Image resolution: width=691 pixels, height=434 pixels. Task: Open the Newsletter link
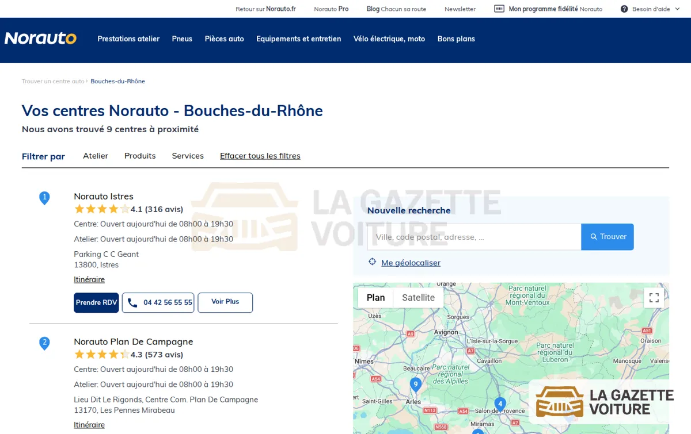tap(460, 9)
